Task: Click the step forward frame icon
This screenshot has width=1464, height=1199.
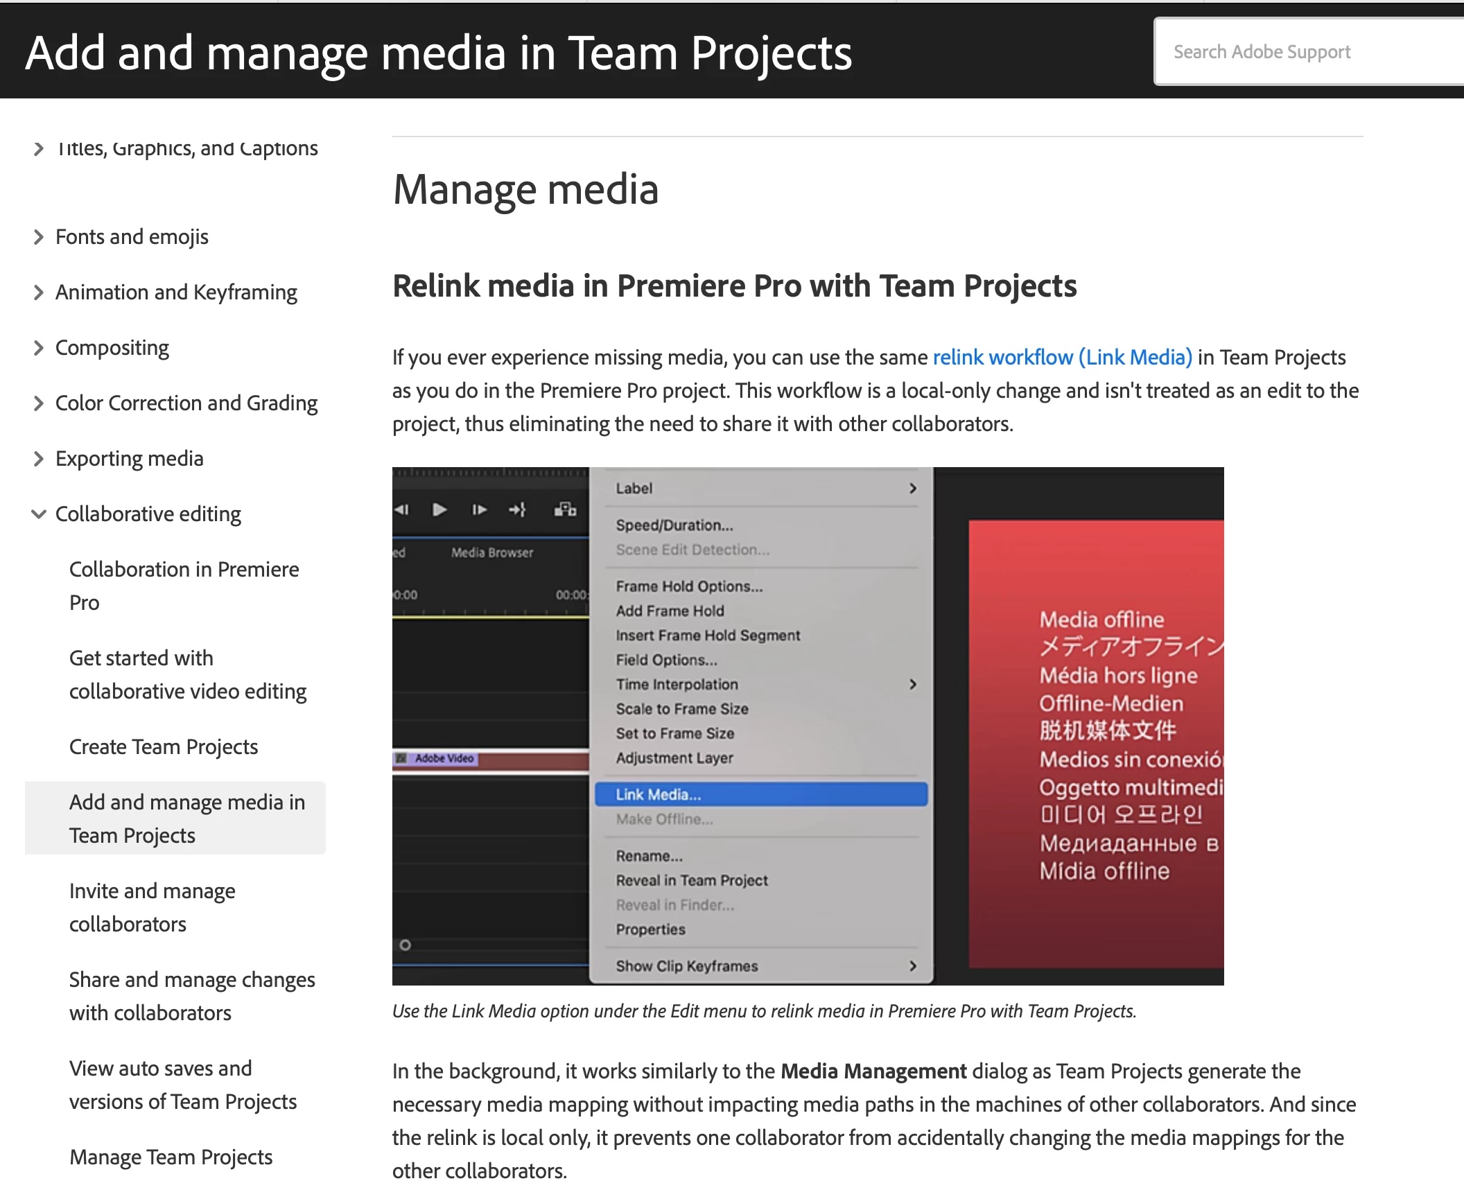Action: tap(479, 510)
